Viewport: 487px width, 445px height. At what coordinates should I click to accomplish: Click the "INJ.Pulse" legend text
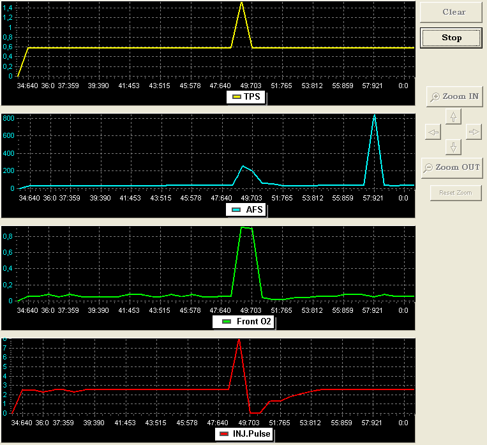point(253,435)
